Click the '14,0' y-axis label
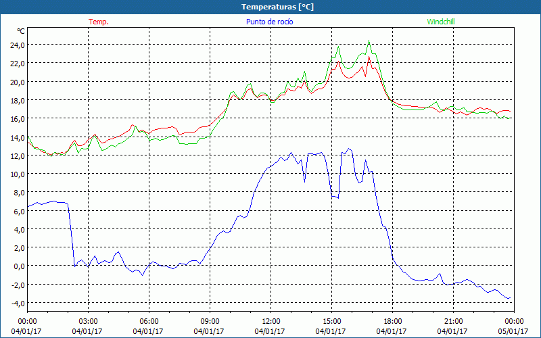 pos(18,138)
